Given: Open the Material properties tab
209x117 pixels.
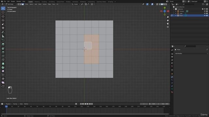Looking at the screenshot, I should tap(172, 92).
